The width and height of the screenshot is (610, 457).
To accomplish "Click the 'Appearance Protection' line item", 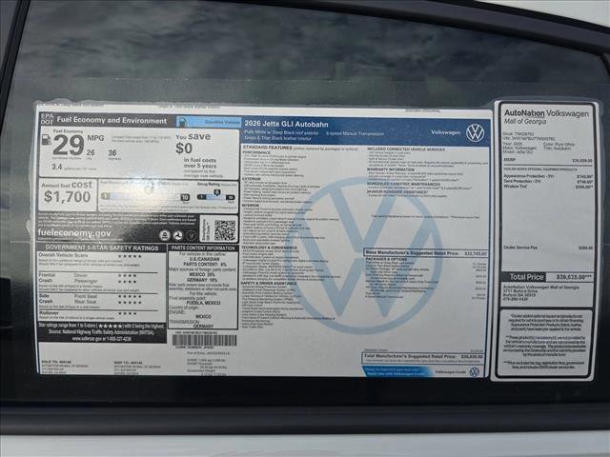I will pos(548,176).
